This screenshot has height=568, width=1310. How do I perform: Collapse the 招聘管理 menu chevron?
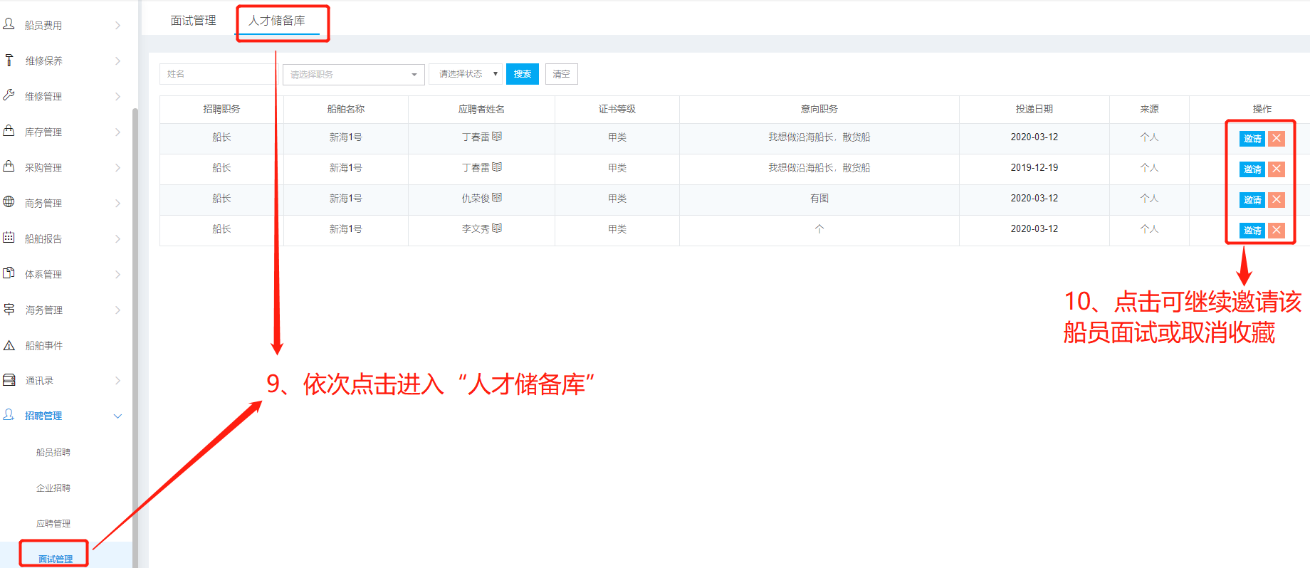coord(118,416)
